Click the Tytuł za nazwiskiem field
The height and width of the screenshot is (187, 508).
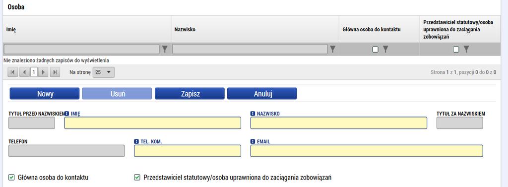460,123
